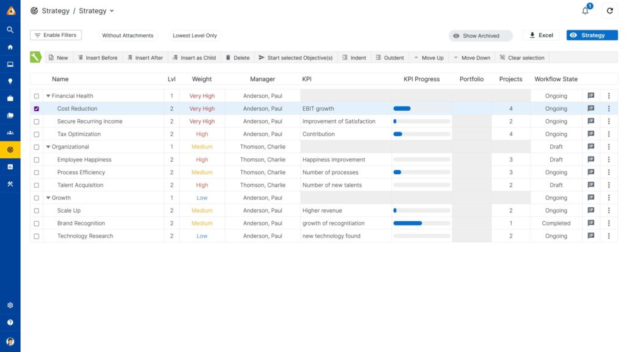Image resolution: width=626 pixels, height=352 pixels.
Task: Open user profile avatar
Action: pos(10,342)
